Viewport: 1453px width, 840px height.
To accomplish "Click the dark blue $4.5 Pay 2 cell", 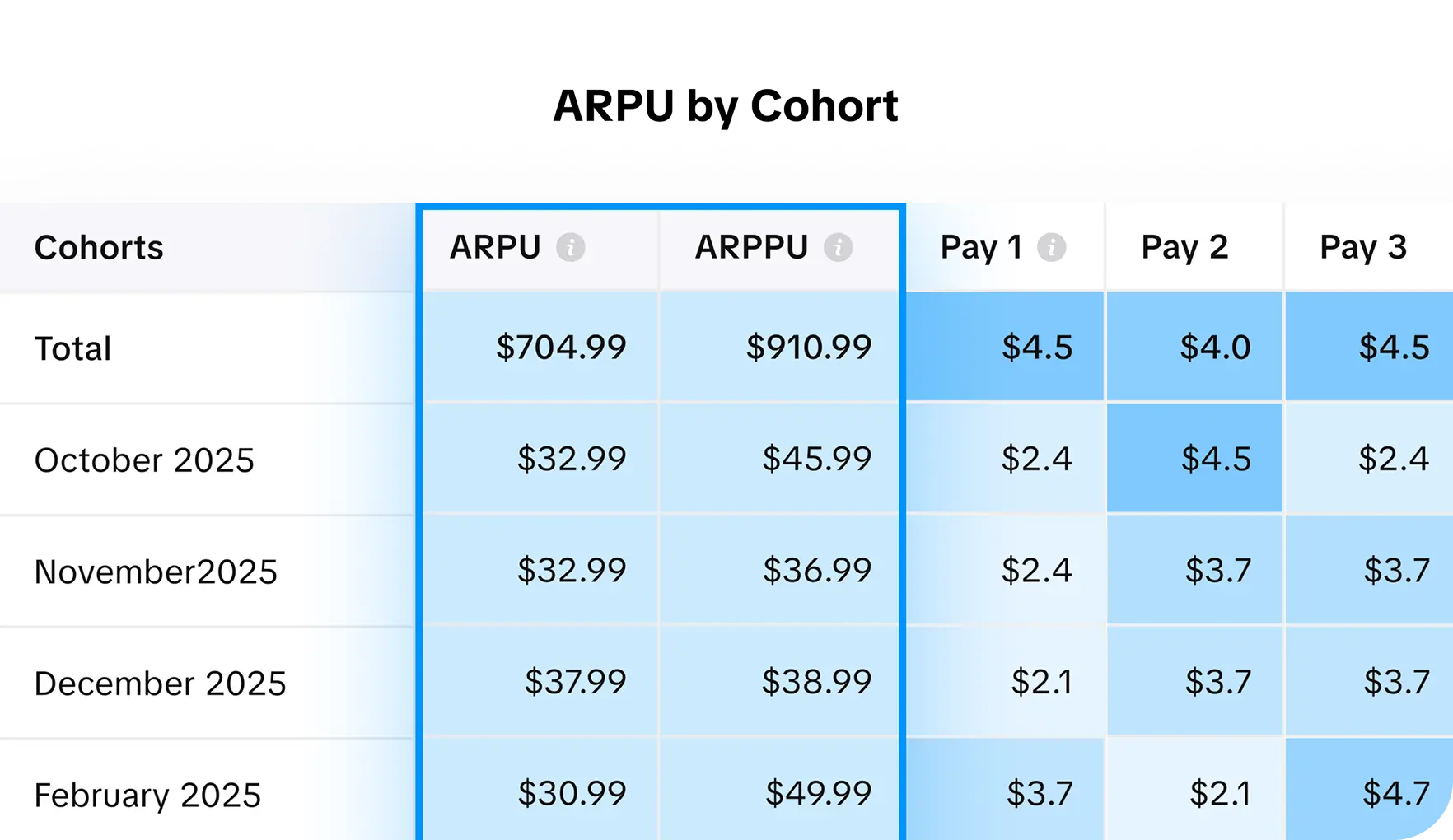I will 1218,460.
